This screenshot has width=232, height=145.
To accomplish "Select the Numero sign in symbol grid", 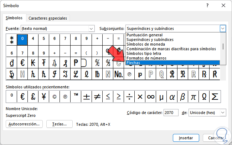I will pyautogui.click(x=119, y=74).
